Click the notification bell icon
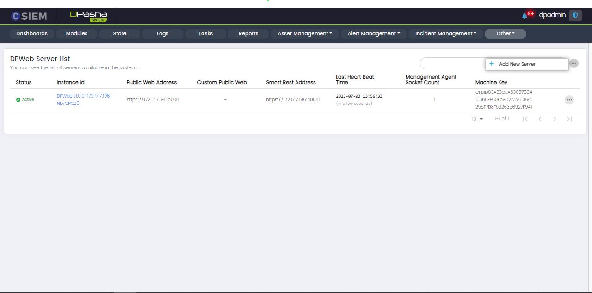Viewport: 592px width, 293px height. 524,16
